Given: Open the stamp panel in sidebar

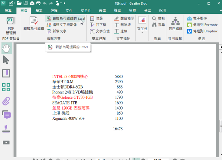Looking at the screenshot, I should [x=6, y=129].
